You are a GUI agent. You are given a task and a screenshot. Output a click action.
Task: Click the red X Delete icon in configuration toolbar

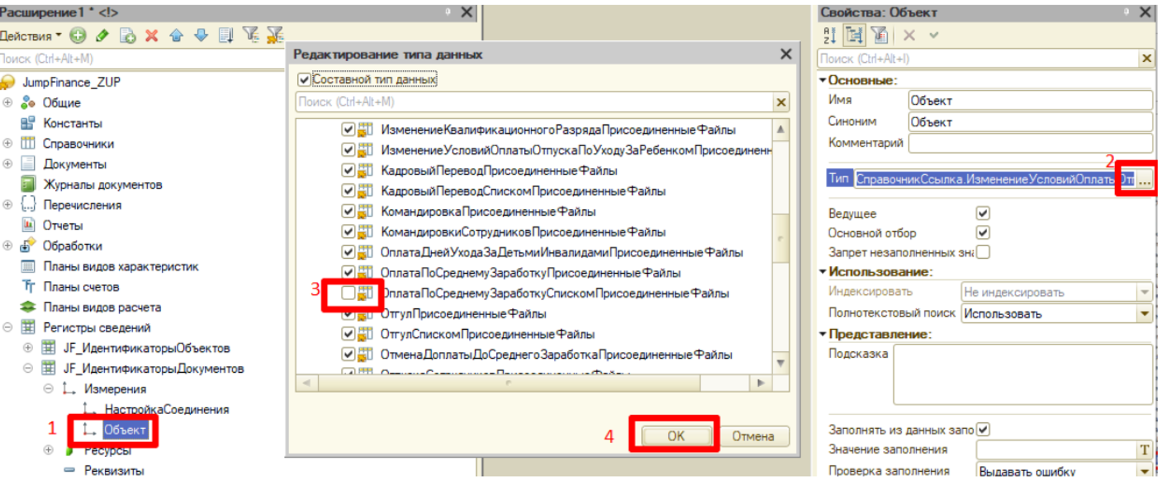click(151, 36)
